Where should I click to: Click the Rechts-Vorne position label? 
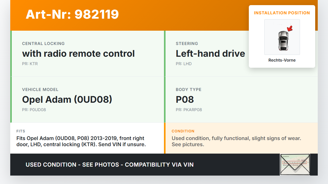[x=282, y=60]
